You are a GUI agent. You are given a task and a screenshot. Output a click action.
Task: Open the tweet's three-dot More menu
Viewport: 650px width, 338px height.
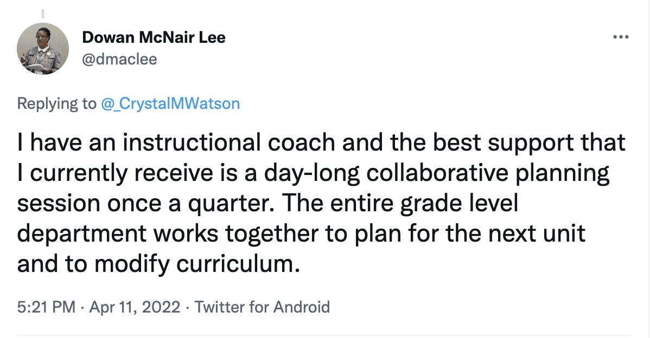[x=621, y=37]
